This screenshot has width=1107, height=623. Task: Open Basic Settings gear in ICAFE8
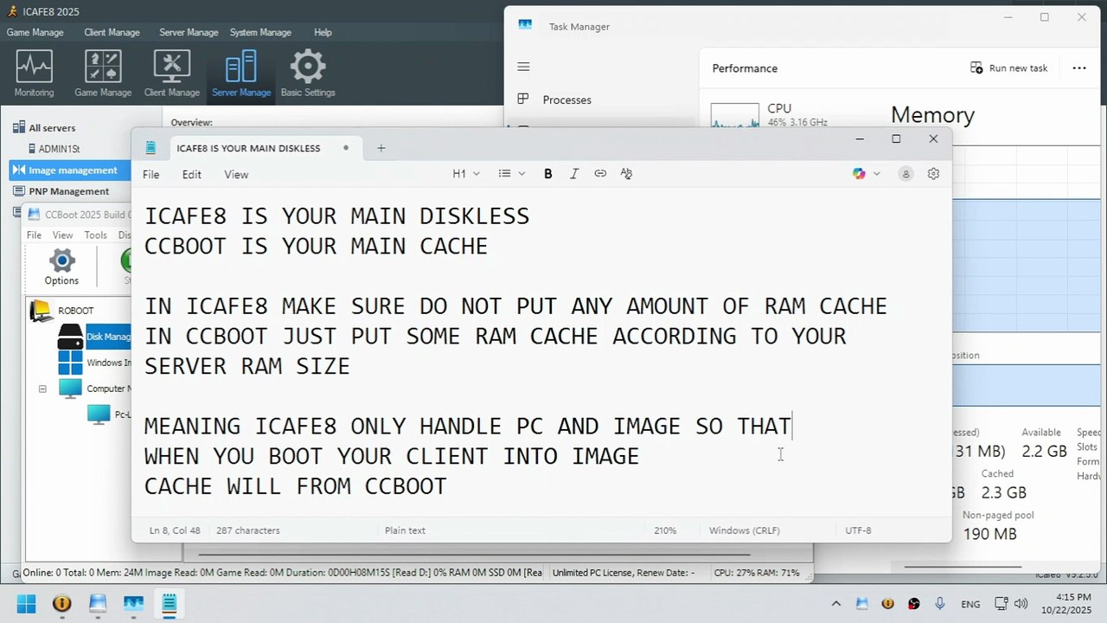308,74
